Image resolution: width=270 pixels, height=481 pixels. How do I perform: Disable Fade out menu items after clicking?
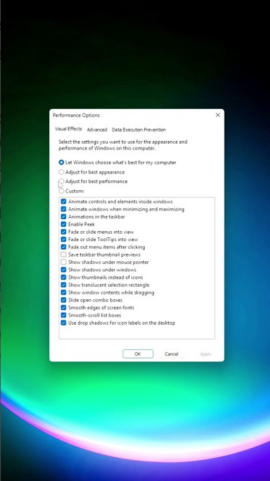tap(63, 247)
